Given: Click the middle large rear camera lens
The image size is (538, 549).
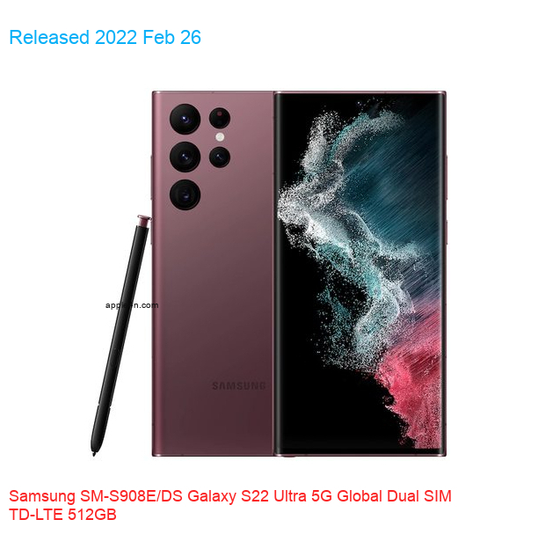Looking at the screenshot, I should (185, 157).
